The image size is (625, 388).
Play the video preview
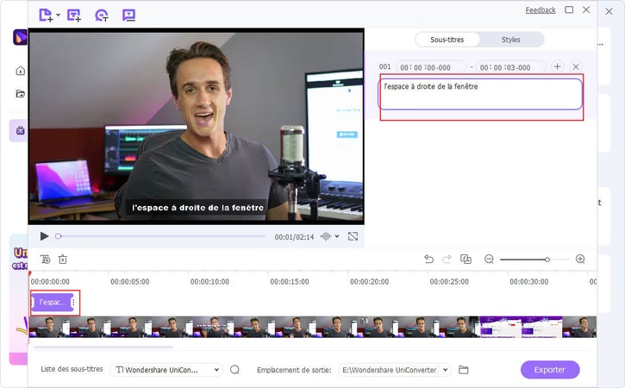coord(44,236)
